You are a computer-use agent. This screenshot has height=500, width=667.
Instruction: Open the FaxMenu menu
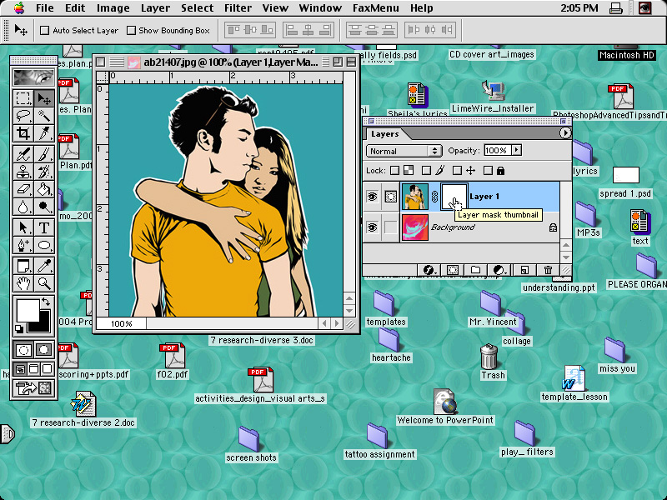376,8
